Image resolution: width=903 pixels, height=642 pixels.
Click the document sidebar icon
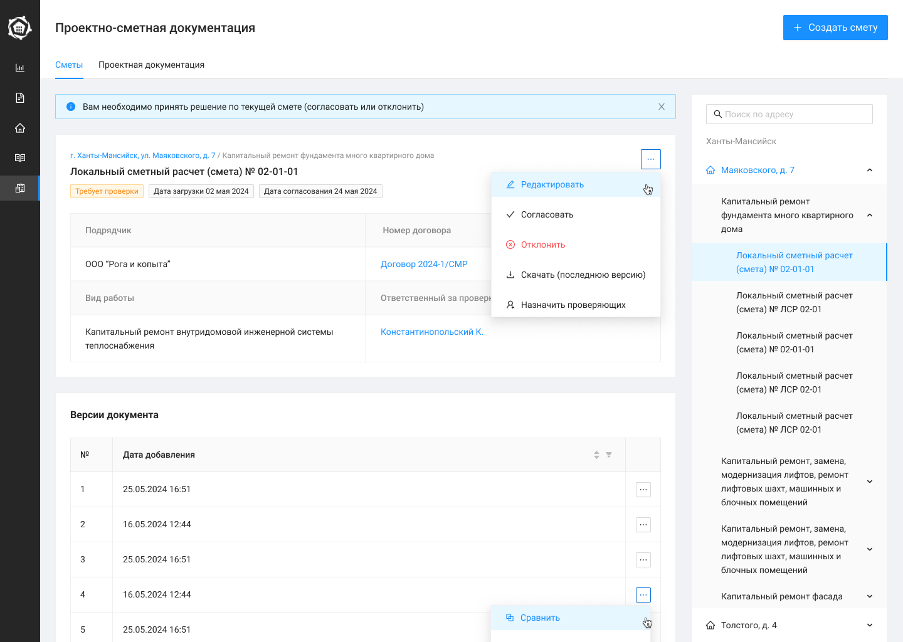(x=20, y=98)
